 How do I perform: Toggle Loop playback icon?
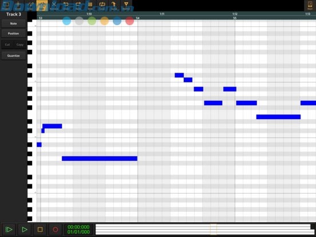tap(102, 6)
